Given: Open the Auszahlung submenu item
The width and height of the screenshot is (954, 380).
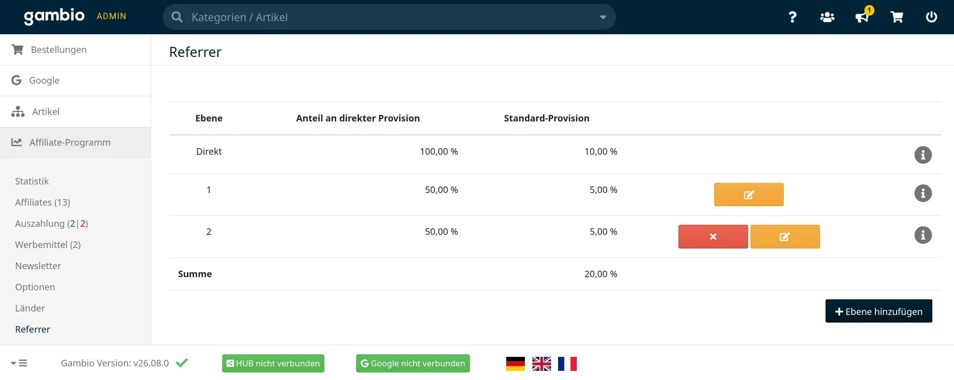Looking at the screenshot, I should pos(51,223).
